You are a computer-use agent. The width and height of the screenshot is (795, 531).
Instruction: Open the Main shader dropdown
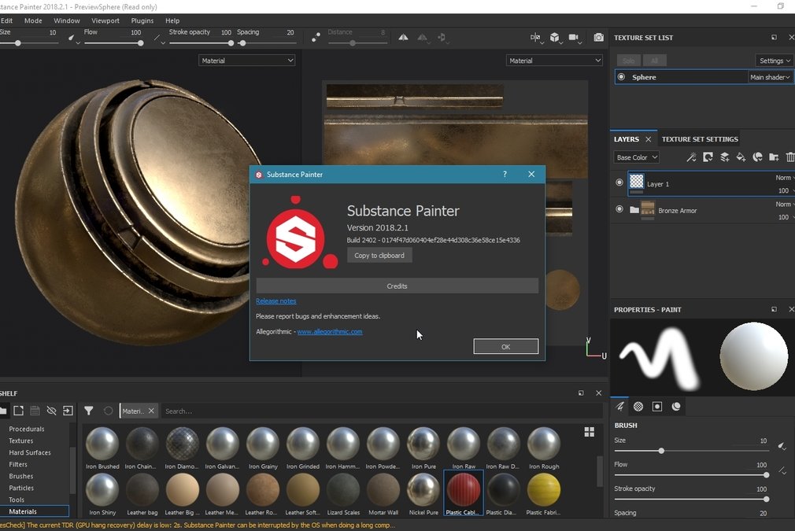click(x=770, y=77)
